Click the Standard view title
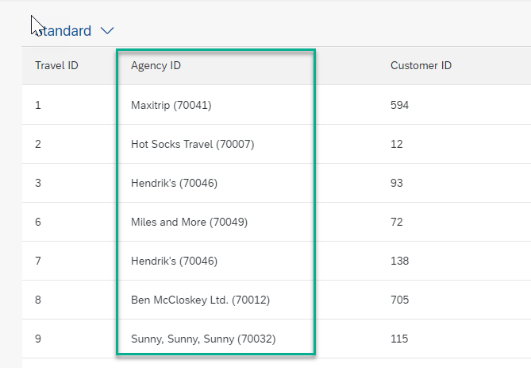Image resolution: width=531 pixels, height=368 pixels. [63, 31]
